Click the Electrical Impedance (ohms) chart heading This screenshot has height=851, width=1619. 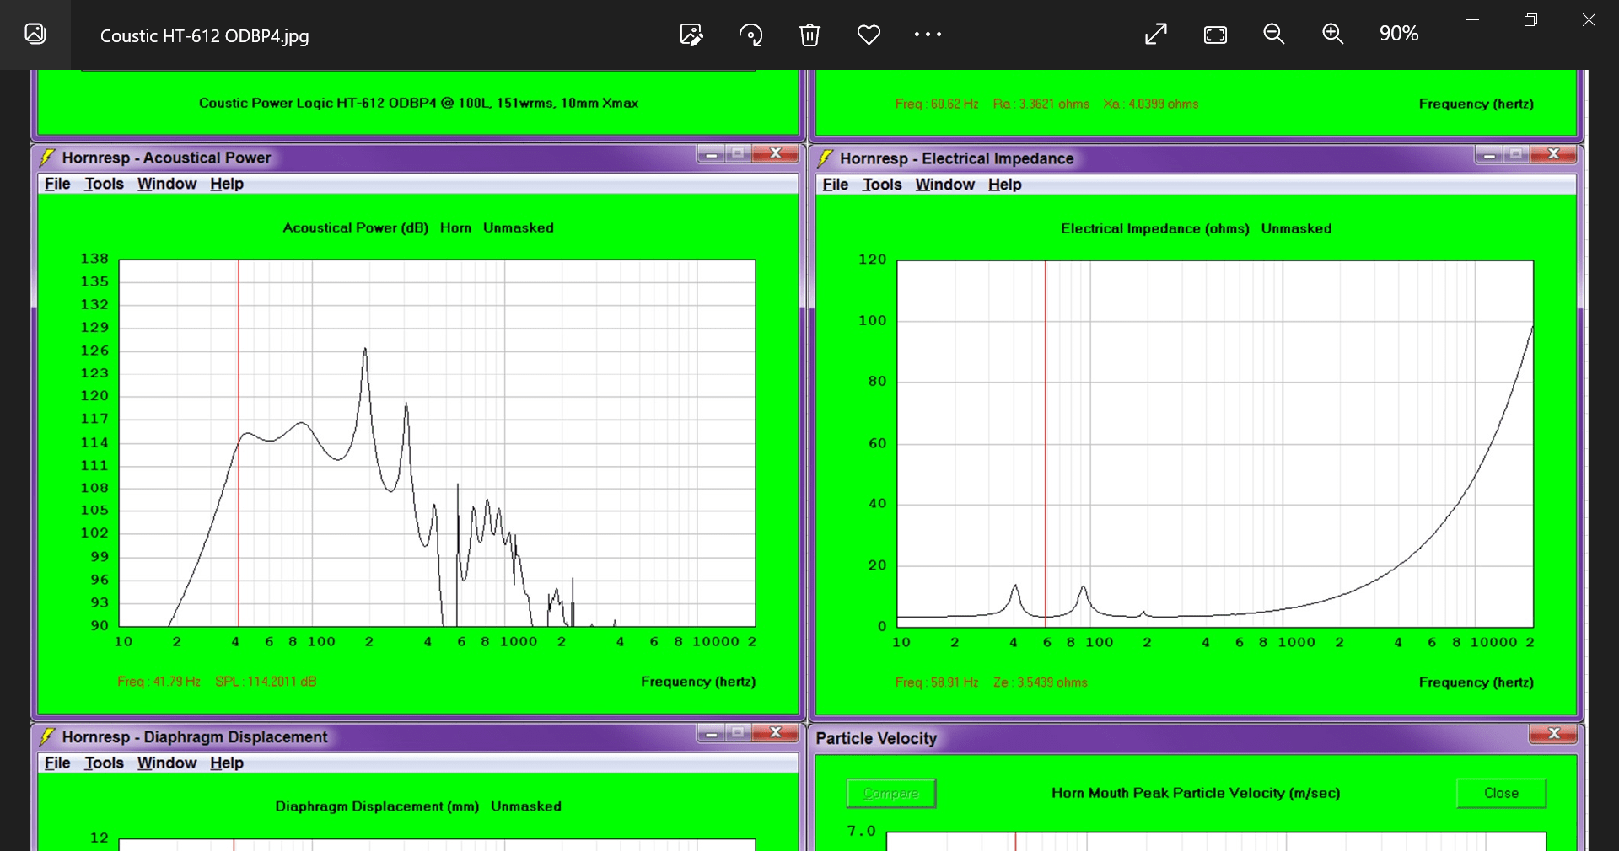[1154, 228]
